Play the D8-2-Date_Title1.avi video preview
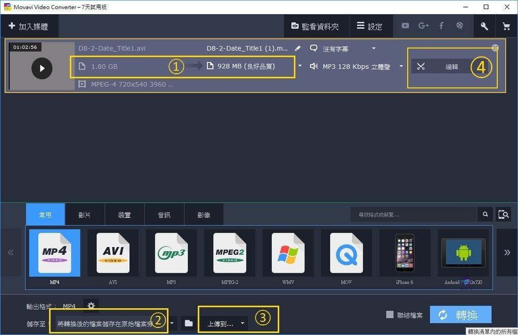 coord(42,68)
